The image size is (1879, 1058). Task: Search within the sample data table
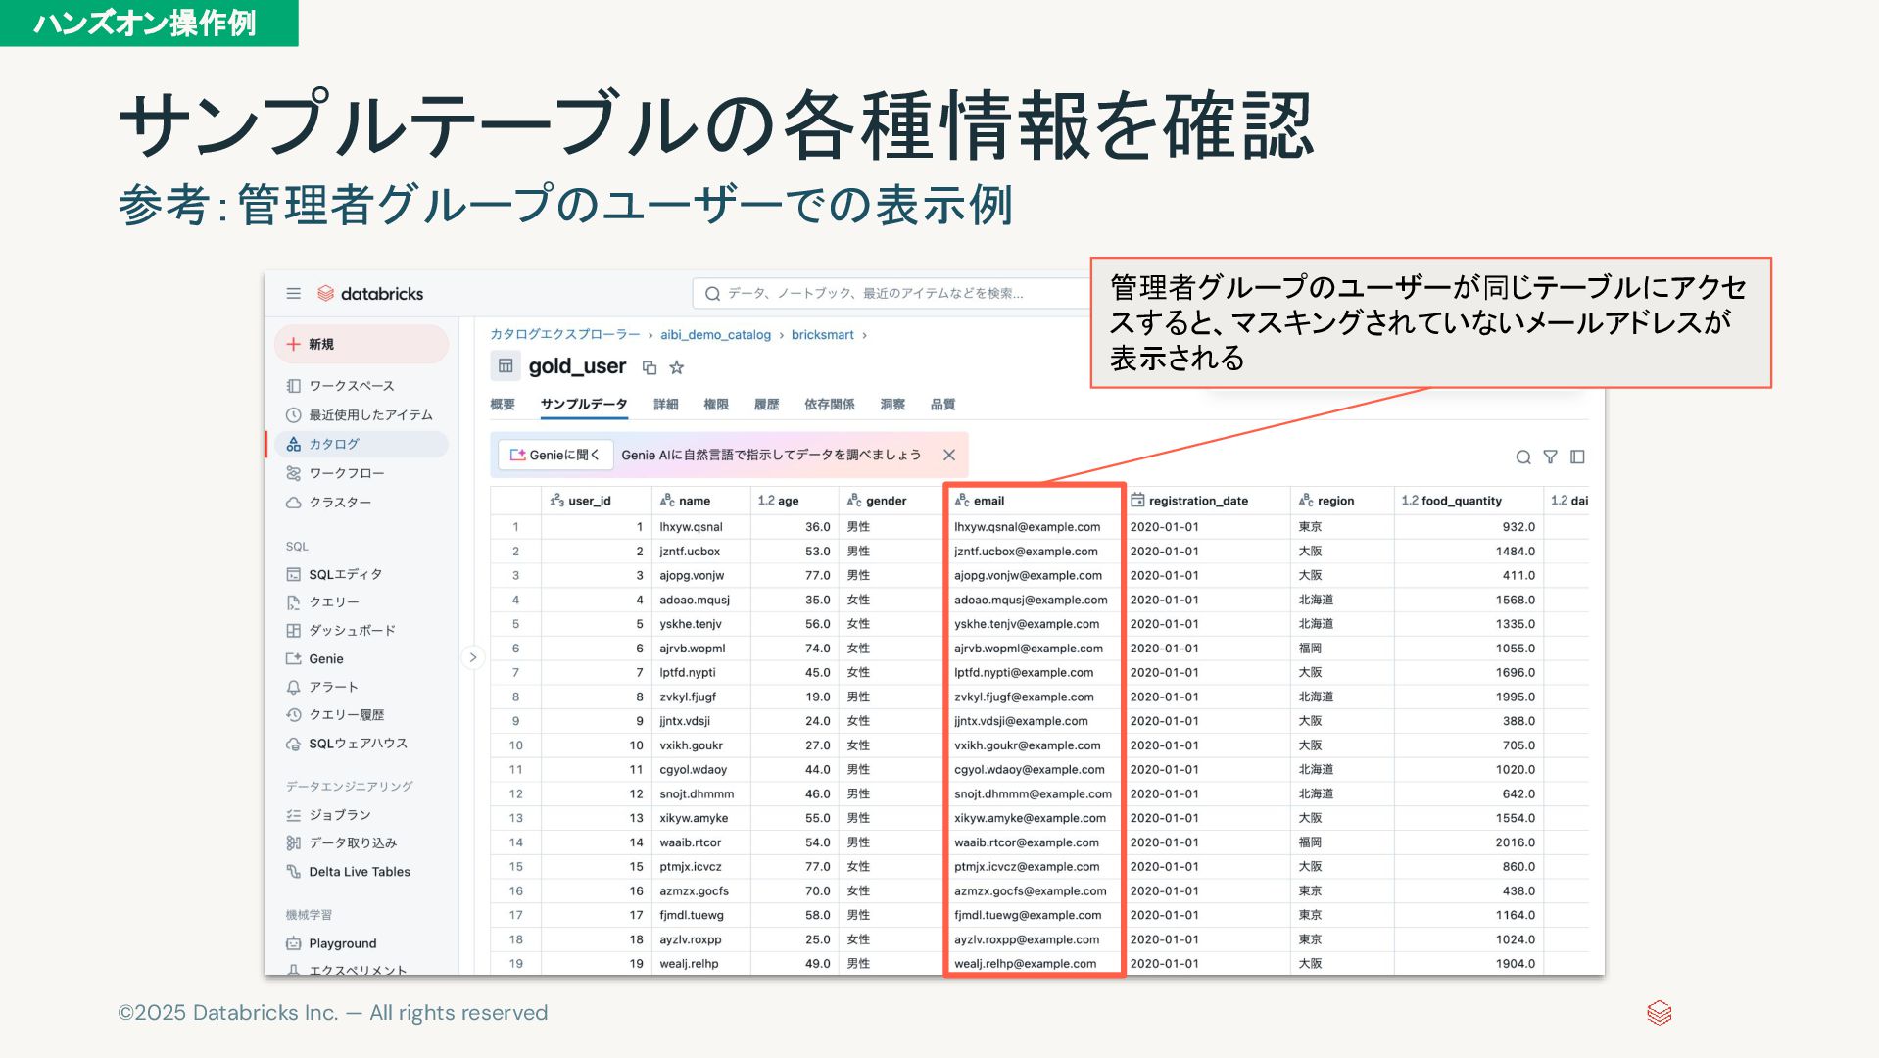[1522, 457]
